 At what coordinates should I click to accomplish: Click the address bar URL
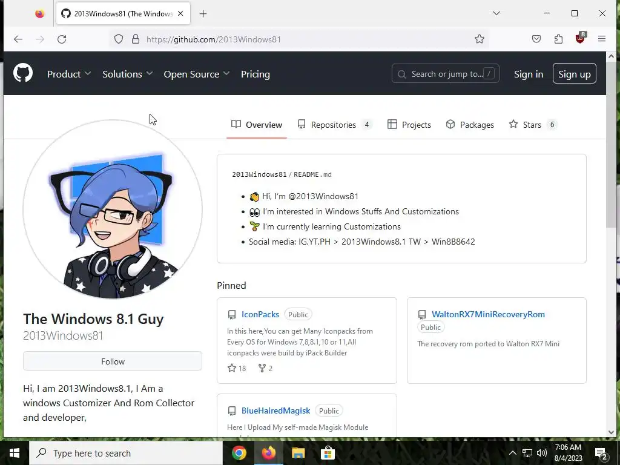coord(214,39)
